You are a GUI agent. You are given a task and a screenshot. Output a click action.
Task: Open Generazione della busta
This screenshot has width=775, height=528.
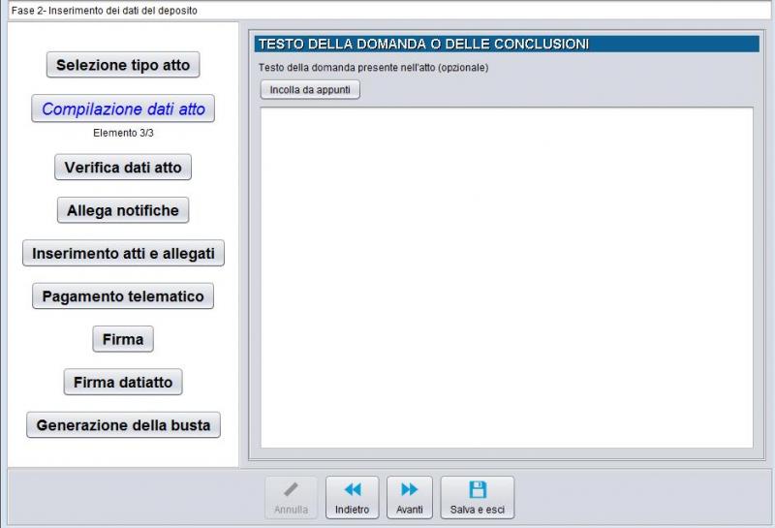(x=123, y=425)
